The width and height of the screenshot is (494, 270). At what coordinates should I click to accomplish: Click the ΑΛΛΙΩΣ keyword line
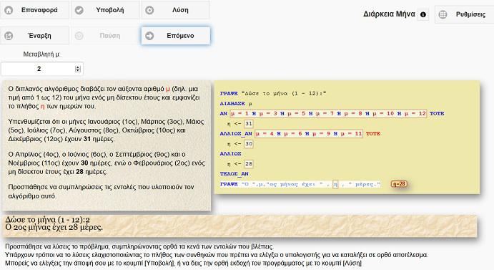231,154
